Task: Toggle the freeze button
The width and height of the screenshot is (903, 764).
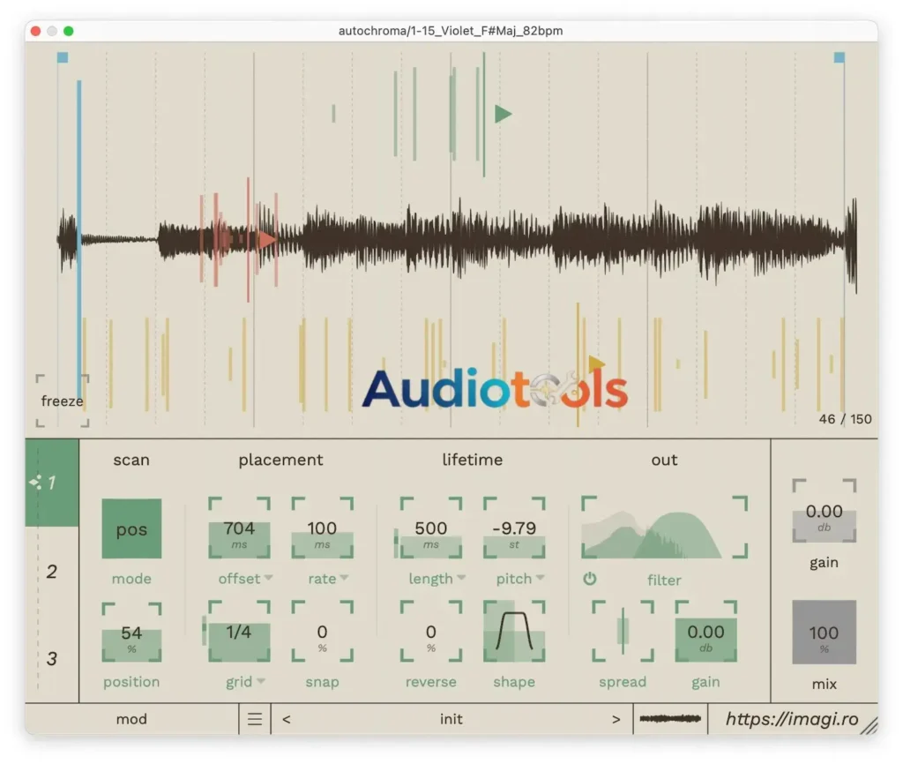Action: [63, 401]
